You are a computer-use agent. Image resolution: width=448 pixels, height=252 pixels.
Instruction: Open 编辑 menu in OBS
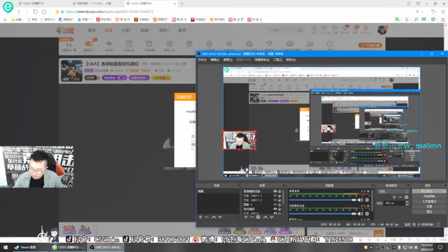click(x=214, y=60)
